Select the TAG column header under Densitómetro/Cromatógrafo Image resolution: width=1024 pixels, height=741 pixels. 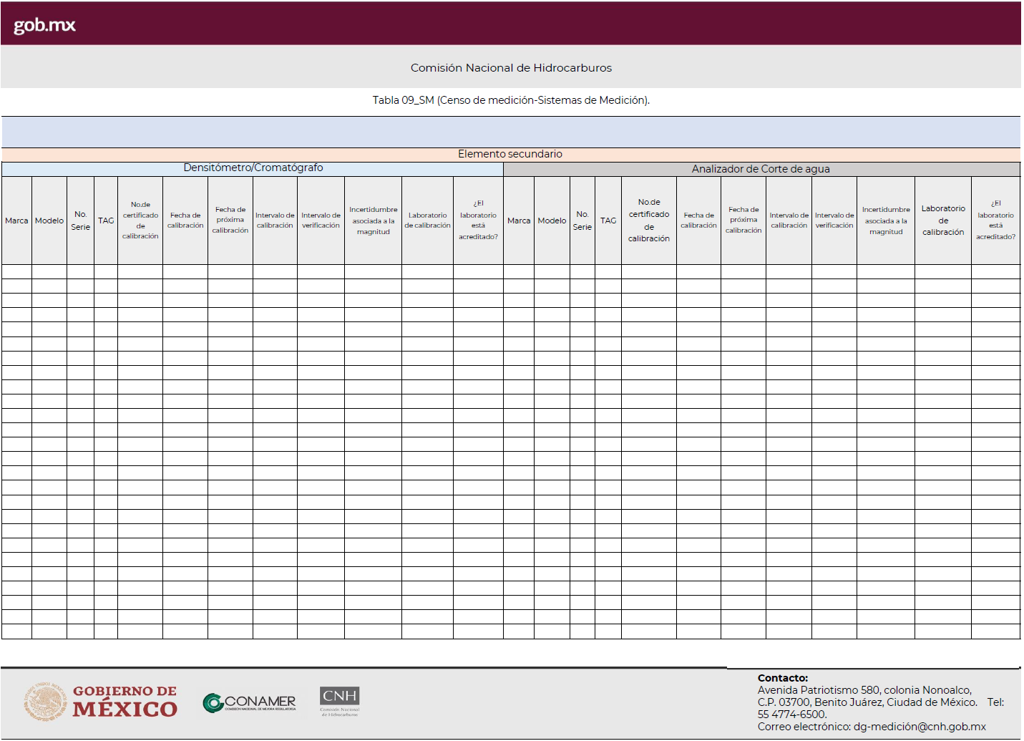106,221
